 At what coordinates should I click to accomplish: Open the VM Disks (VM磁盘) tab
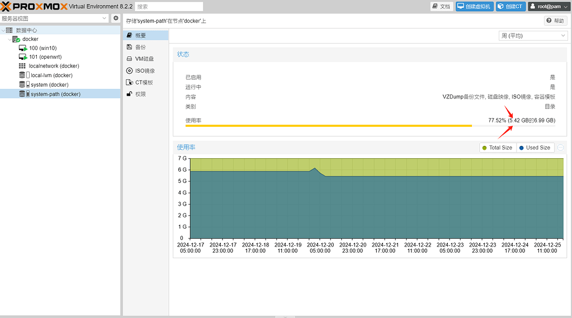pos(145,59)
